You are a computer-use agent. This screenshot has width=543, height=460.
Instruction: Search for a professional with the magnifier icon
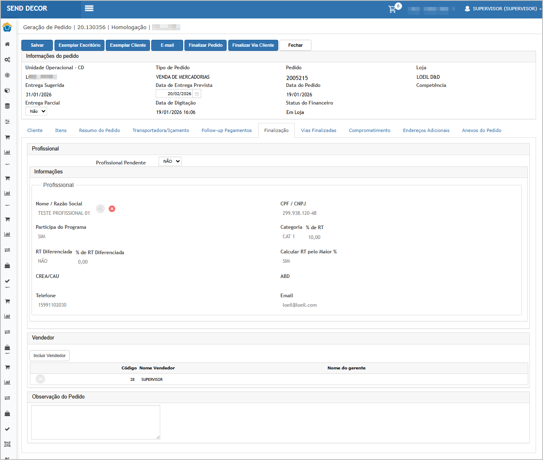(100, 209)
